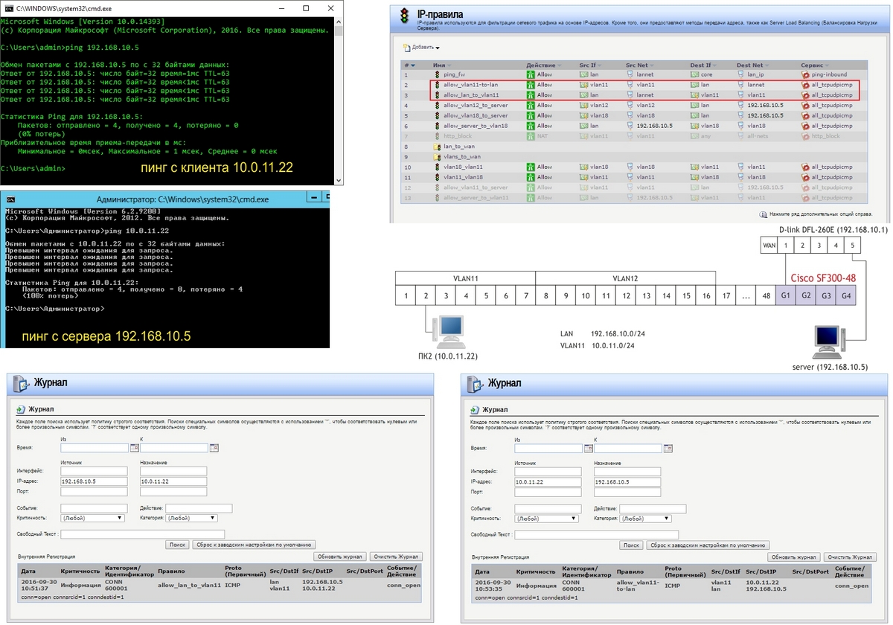The image size is (893, 625).
Task: Click the vlans_to_wan folder icon
Action: [438, 157]
